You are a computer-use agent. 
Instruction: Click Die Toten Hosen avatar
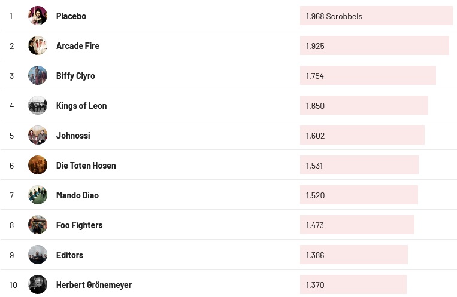point(38,165)
